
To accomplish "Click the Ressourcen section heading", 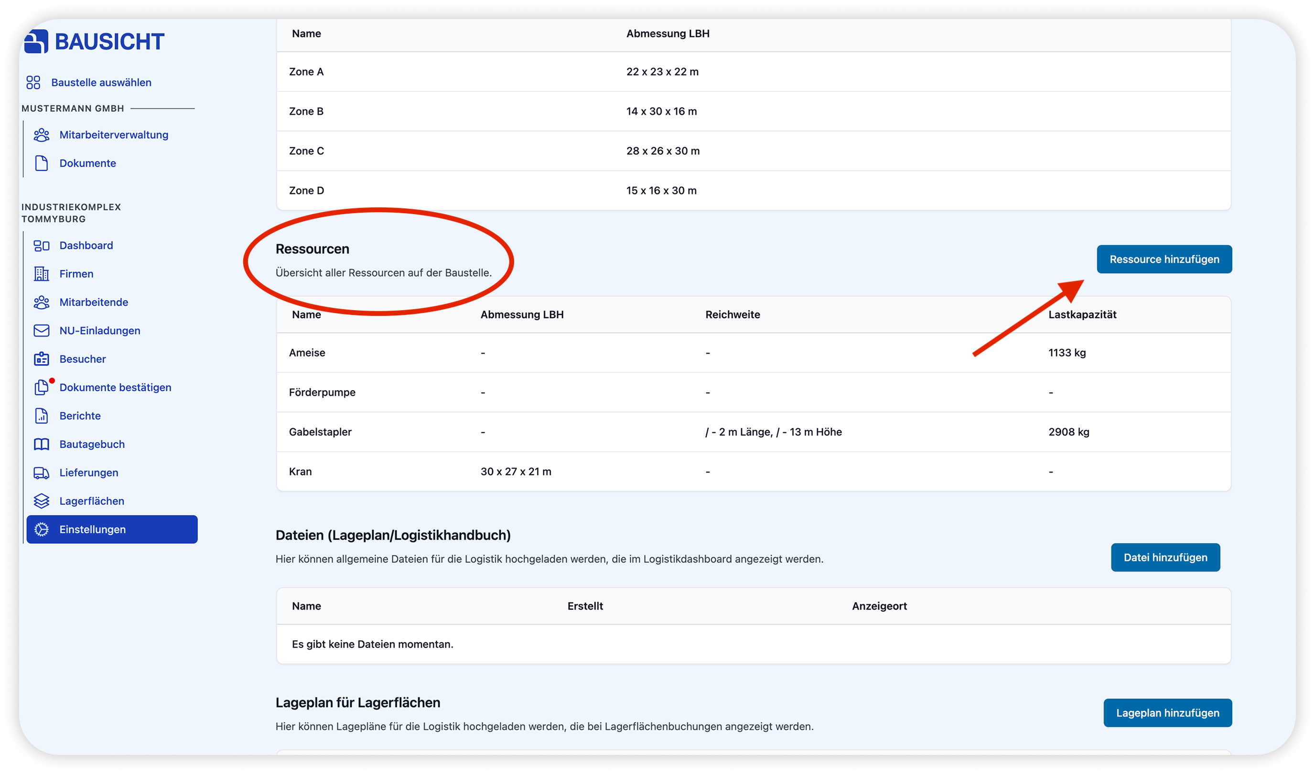I will point(312,249).
